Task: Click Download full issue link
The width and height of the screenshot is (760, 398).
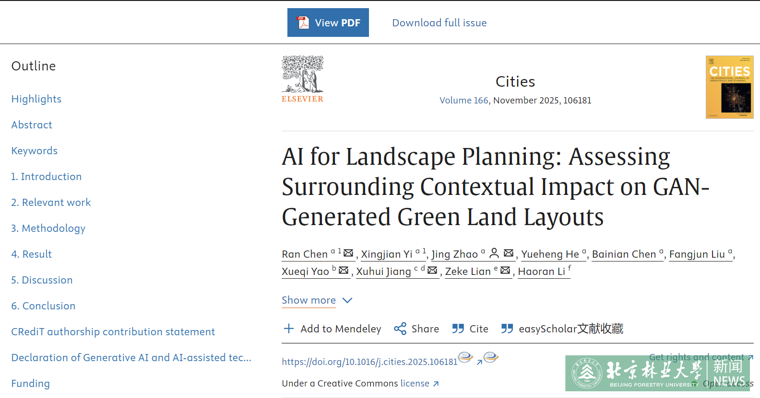Action: tap(439, 23)
